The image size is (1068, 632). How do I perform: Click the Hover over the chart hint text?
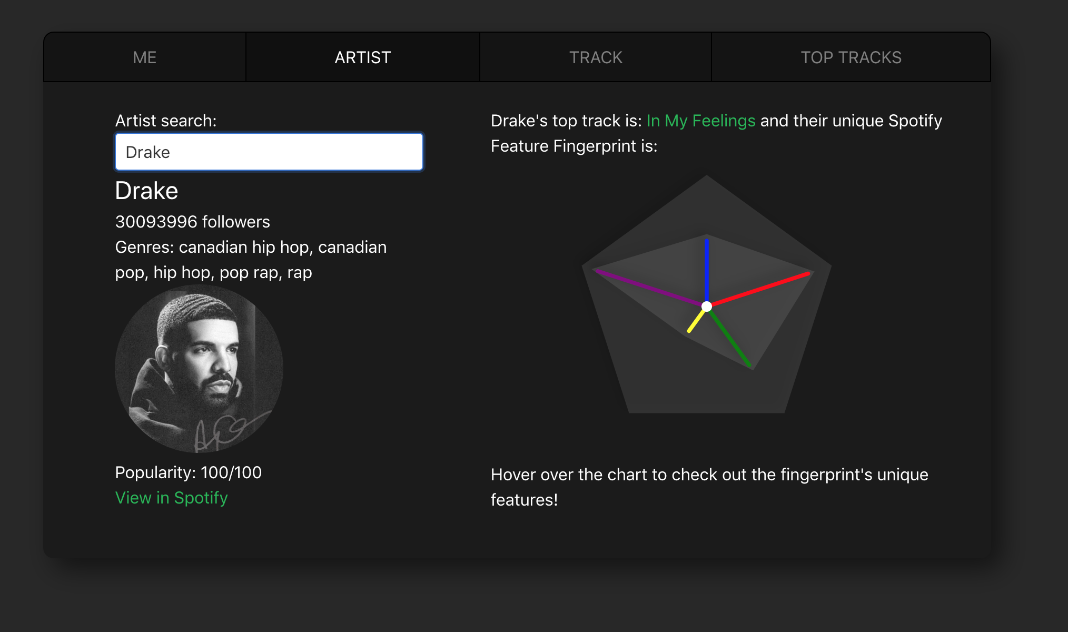point(709,487)
